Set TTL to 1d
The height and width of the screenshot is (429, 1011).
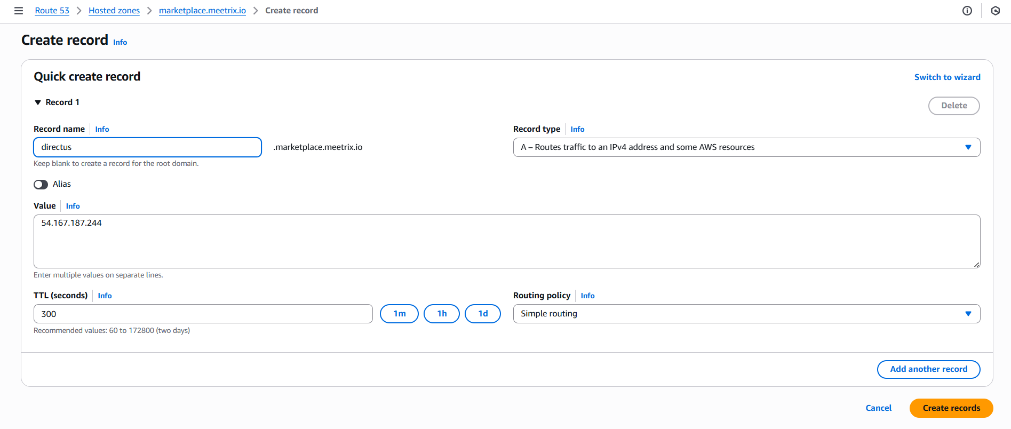point(483,314)
